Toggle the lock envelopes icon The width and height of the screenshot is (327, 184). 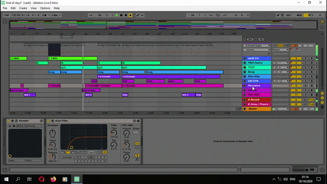pyautogui.click(x=261, y=39)
